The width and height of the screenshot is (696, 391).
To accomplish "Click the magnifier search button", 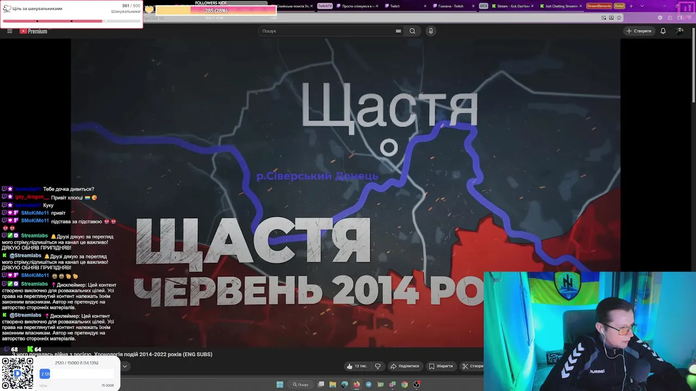I will [412, 31].
